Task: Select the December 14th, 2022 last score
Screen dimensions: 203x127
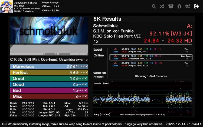Action: (x=151, y=57)
